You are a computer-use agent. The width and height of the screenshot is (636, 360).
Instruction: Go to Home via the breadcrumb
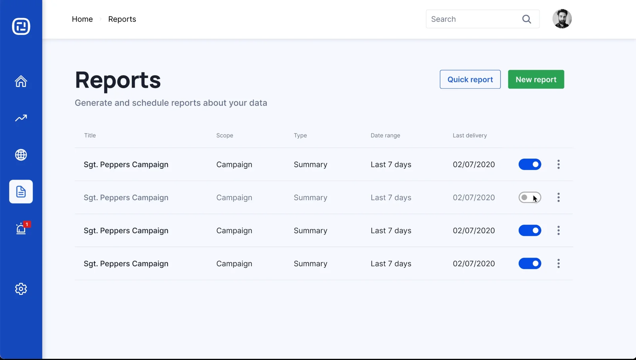coord(82,19)
